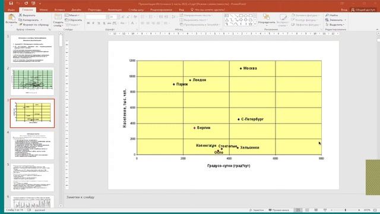
Task: Open Контур фигуры shape outline dropdown
Action: (x=305, y=20)
